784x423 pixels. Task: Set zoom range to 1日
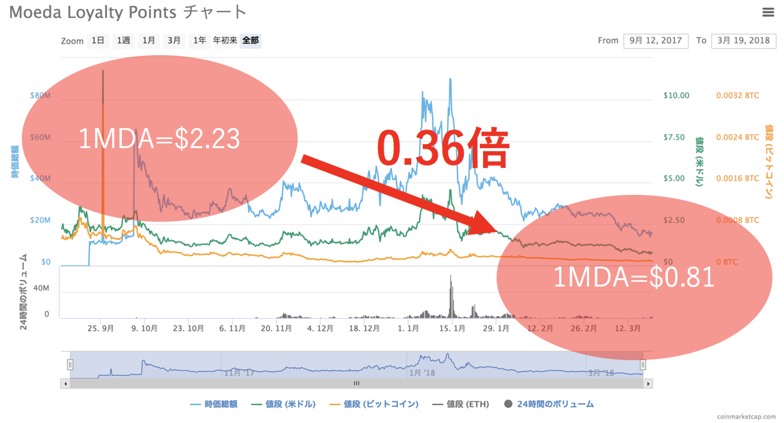[98, 40]
